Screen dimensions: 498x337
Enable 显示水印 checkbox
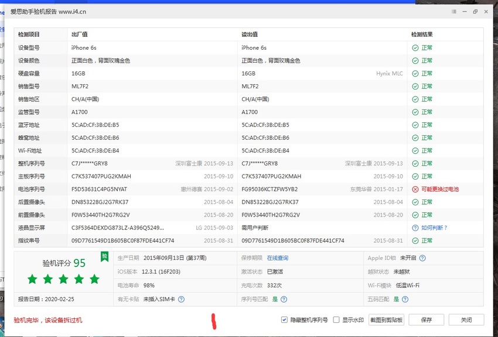pos(336,320)
